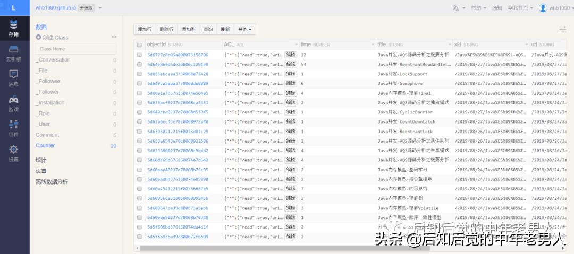Open the time column dropdown arrow

pos(372,45)
